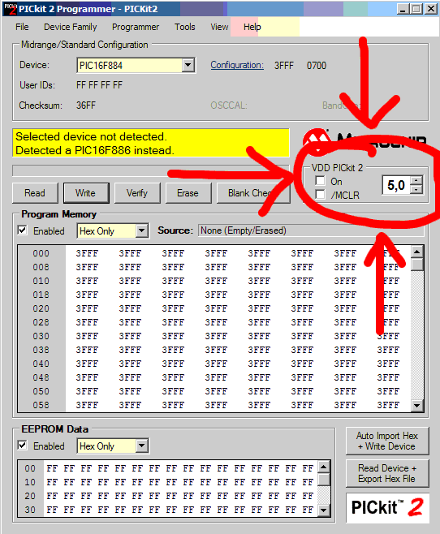The width and height of the screenshot is (440, 534).
Task: Click Program Memory scrollbar thumb
Action: 417,264
